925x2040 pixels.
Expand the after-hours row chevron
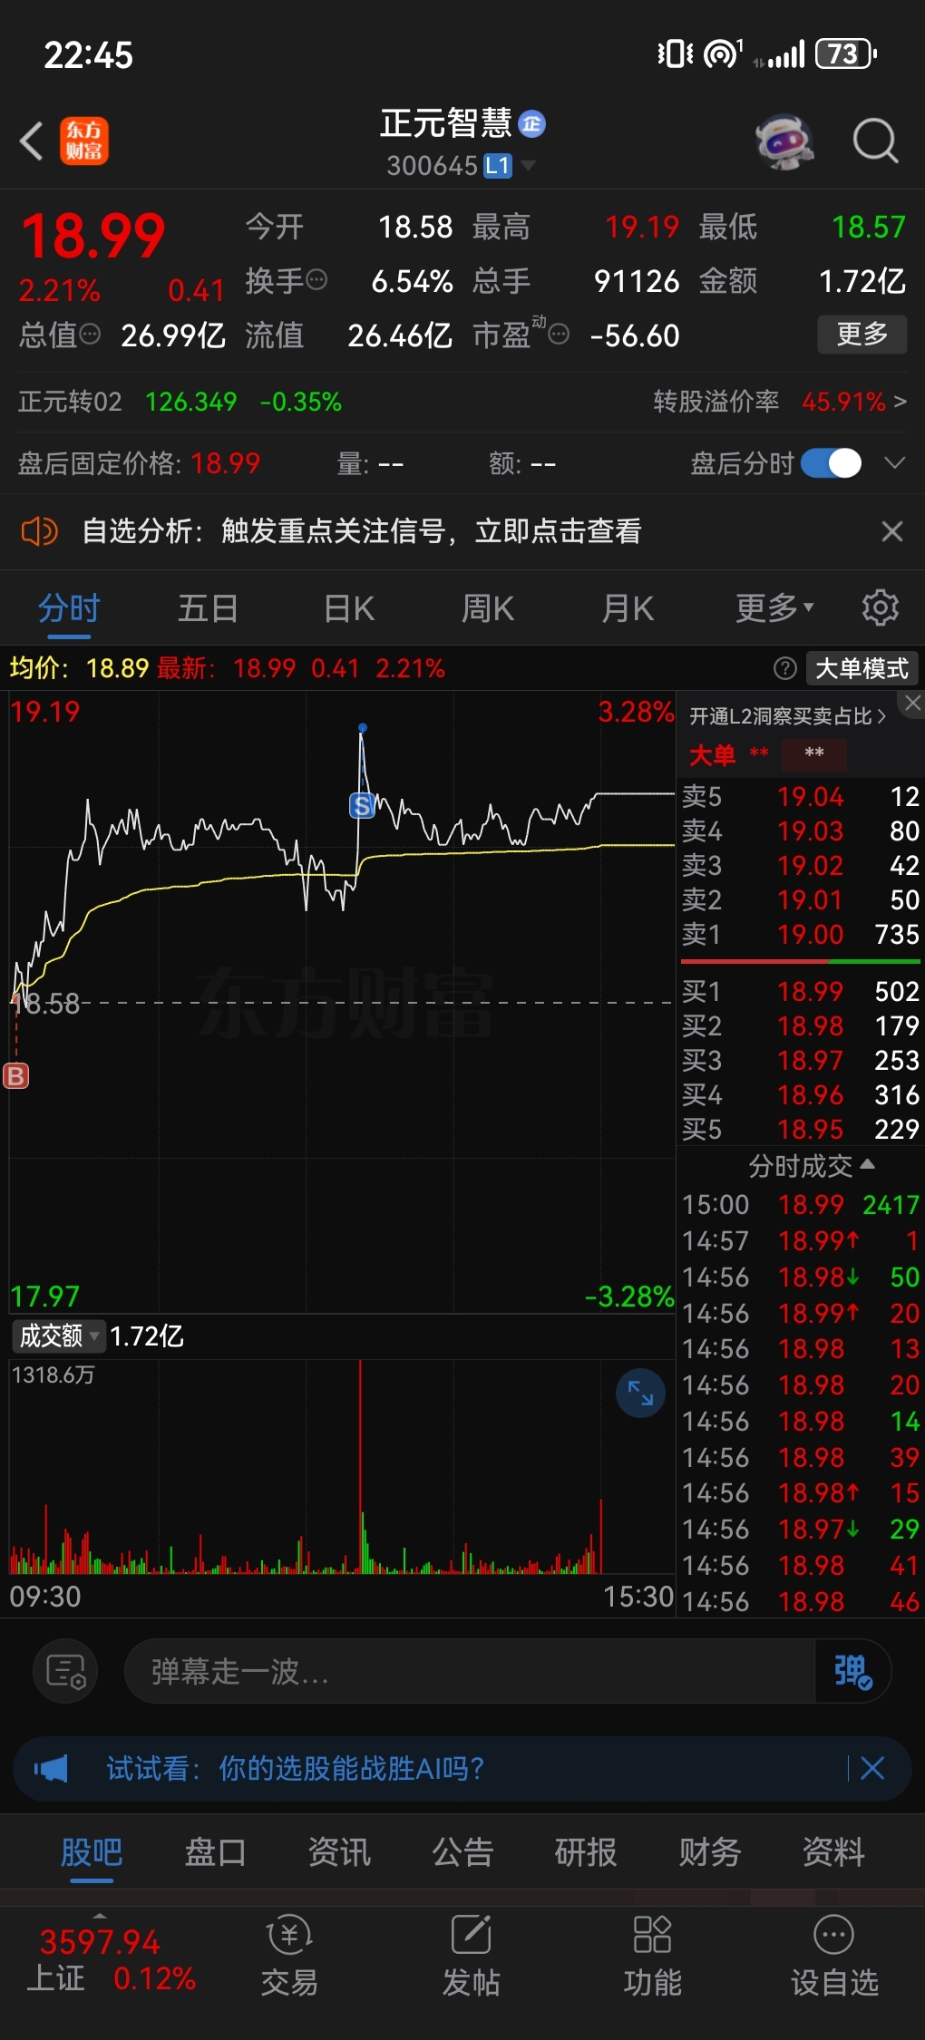(x=895, y=463)
